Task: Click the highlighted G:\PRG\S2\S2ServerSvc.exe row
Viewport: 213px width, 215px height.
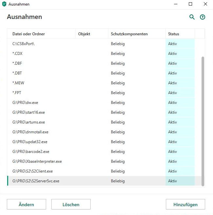Action: (x=104, y=181)
